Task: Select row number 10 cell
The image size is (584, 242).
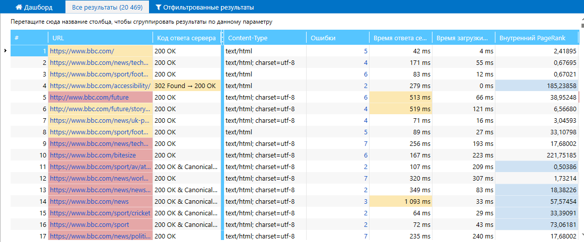Action: (29, 155)
